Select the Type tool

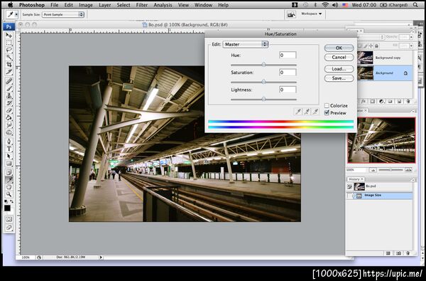[9, 149]
